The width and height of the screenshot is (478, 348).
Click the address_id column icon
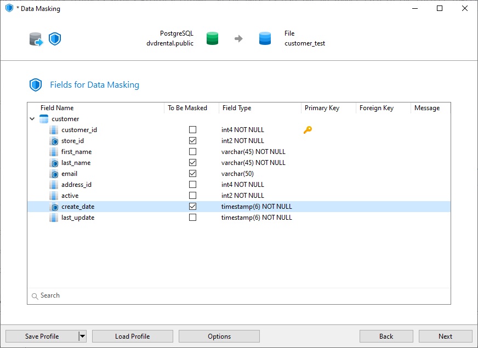tap(54, 185)
